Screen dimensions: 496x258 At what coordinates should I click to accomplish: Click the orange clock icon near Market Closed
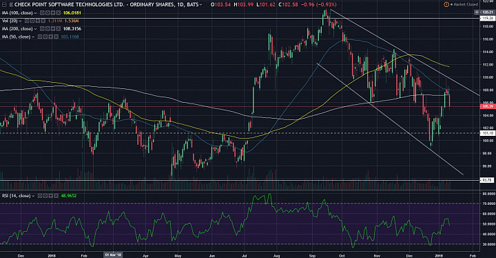(x=446, y=4)
